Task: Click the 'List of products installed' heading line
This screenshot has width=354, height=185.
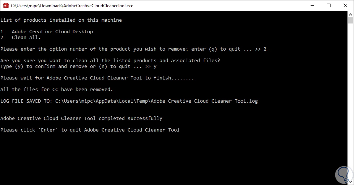Action: [61, 20]
